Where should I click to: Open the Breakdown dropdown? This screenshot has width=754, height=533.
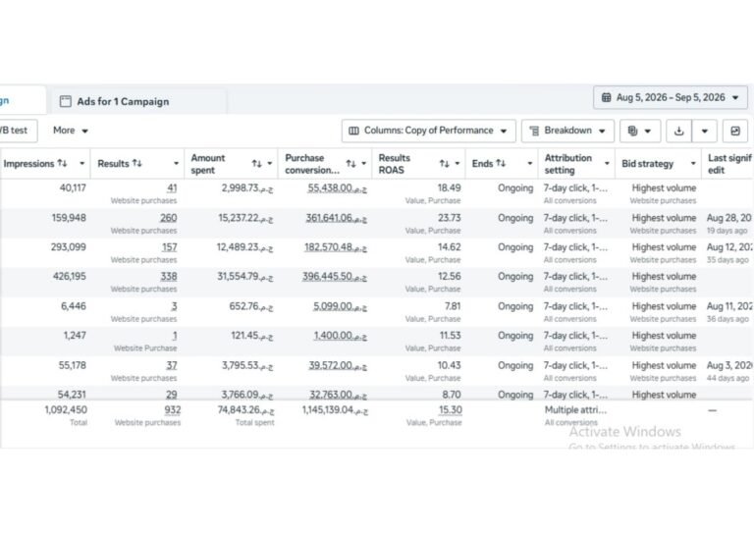pos(567,131)
